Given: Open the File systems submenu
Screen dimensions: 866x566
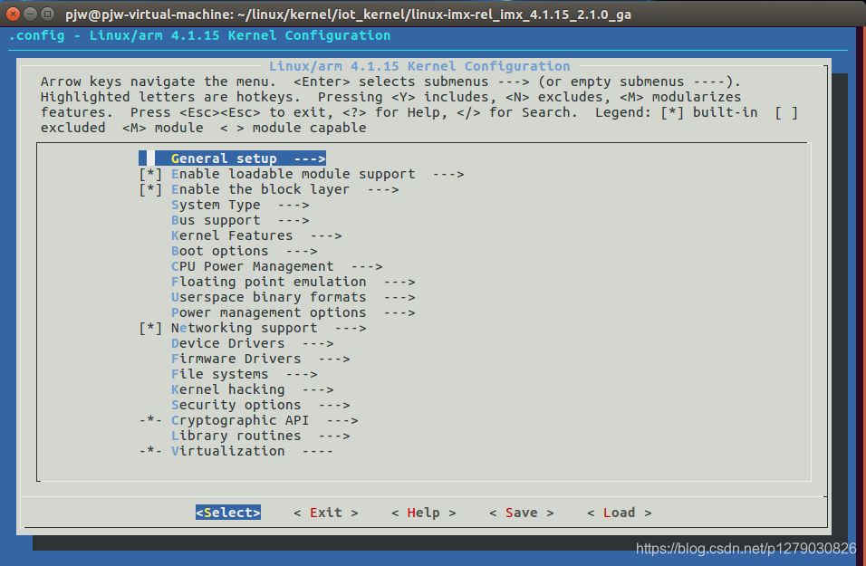Looking at the screenshot, I should (244, 374).
